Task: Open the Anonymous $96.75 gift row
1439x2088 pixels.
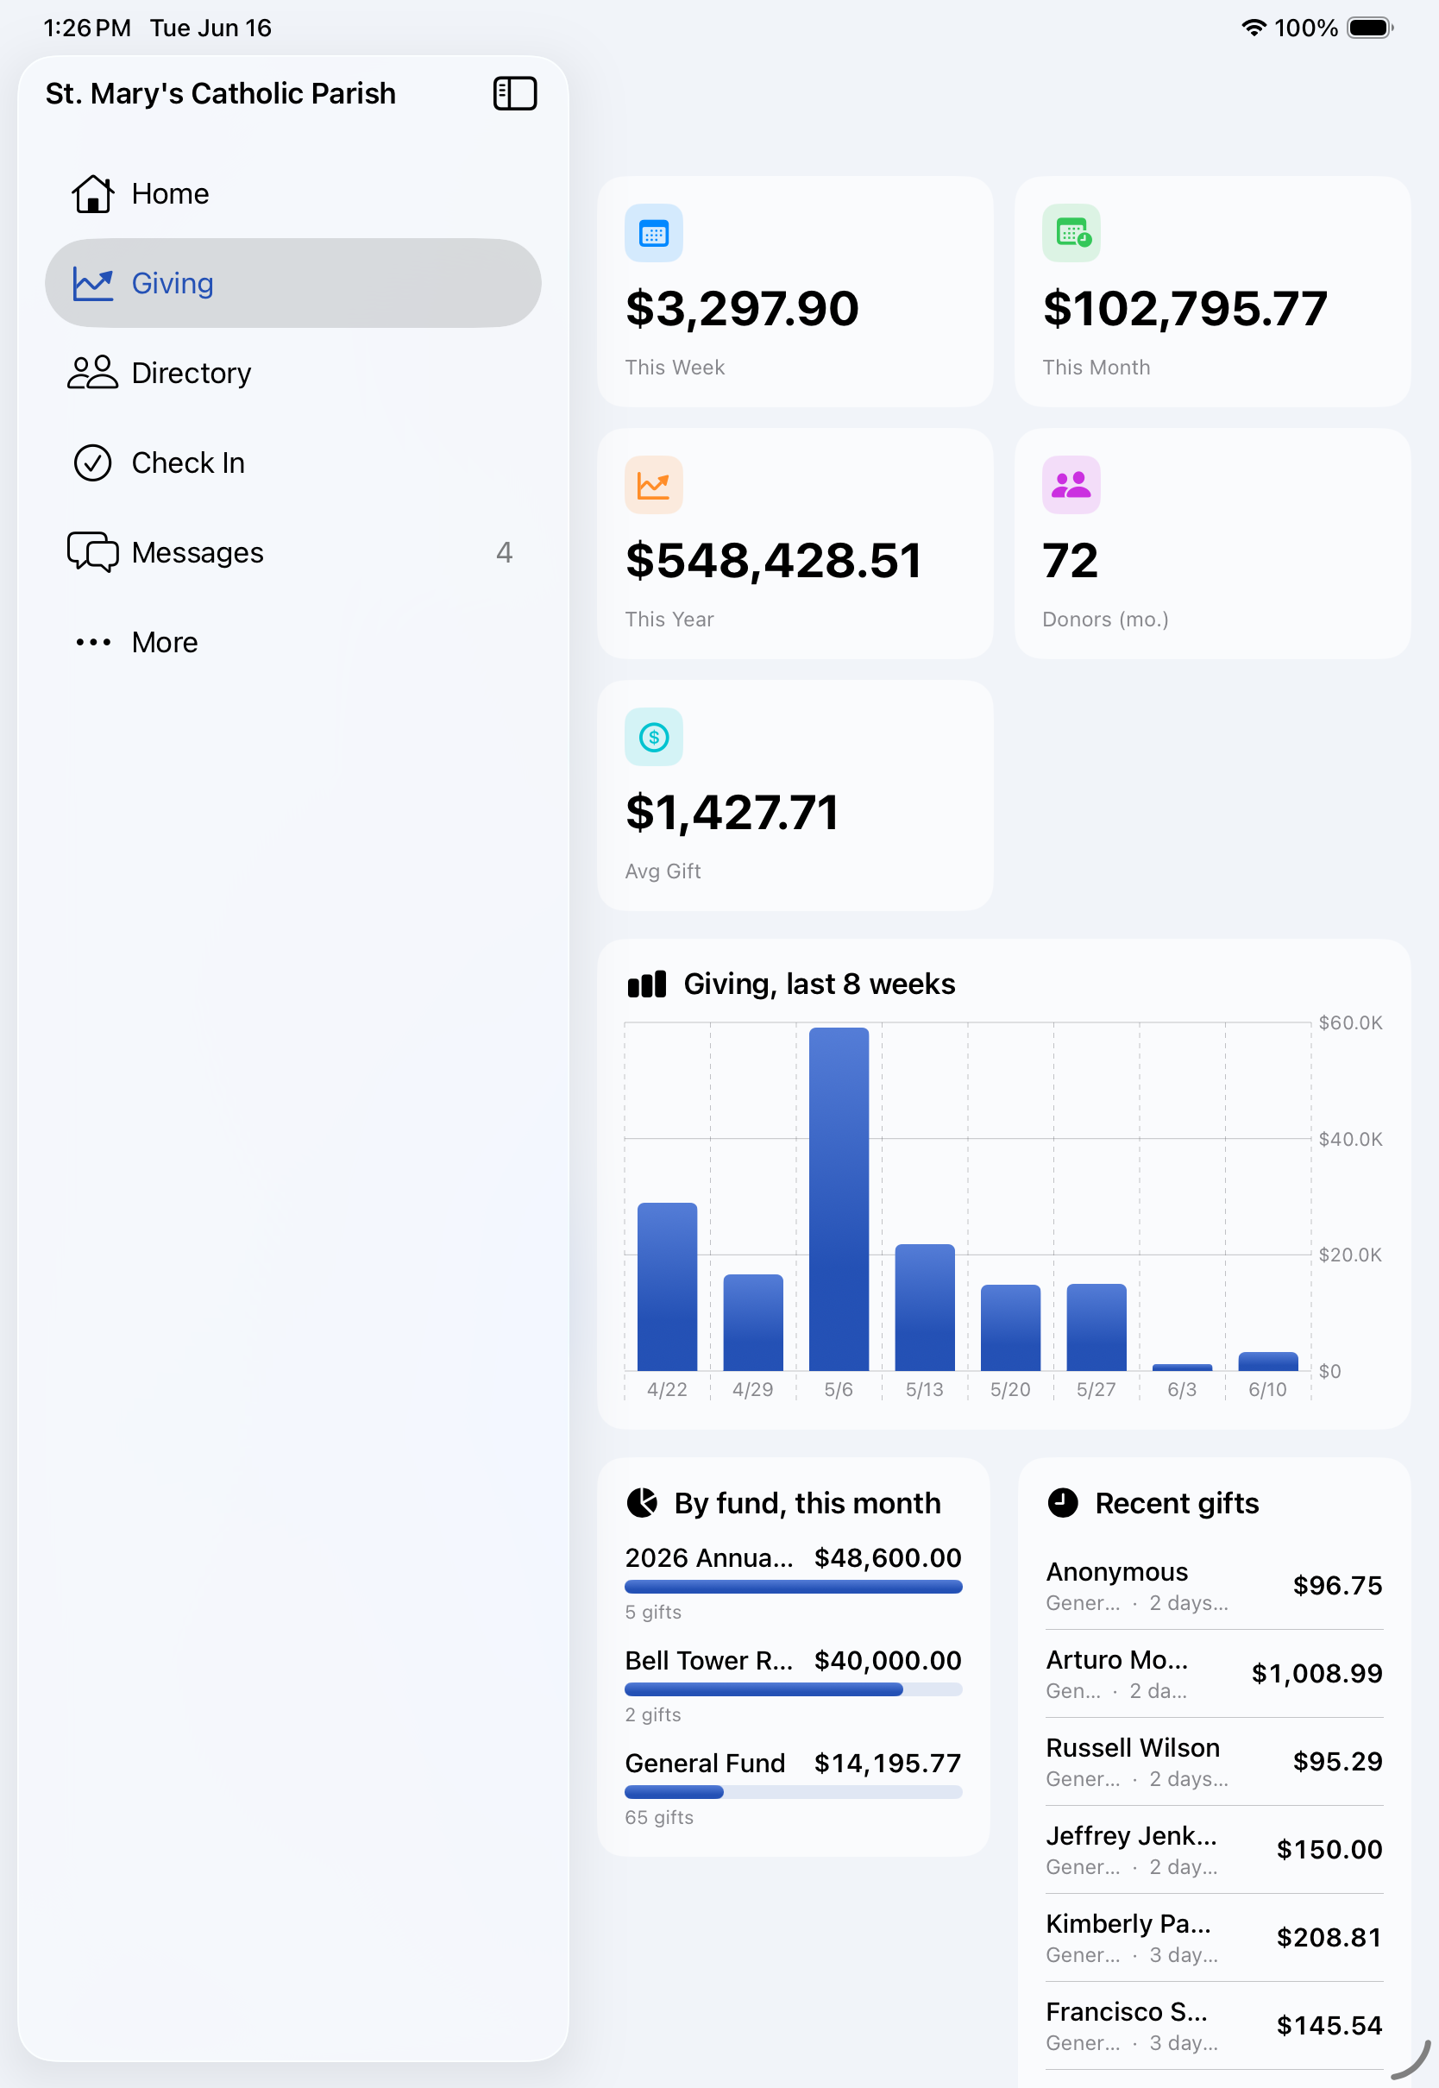Action: click(x=1214, y=1586)
